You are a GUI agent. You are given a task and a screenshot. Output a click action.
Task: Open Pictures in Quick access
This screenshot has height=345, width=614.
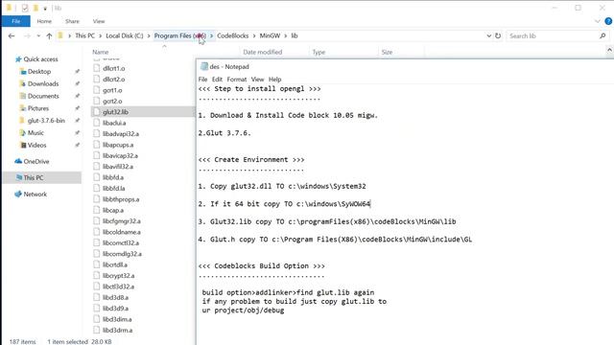pyautogui.click(x=38, y=108)
